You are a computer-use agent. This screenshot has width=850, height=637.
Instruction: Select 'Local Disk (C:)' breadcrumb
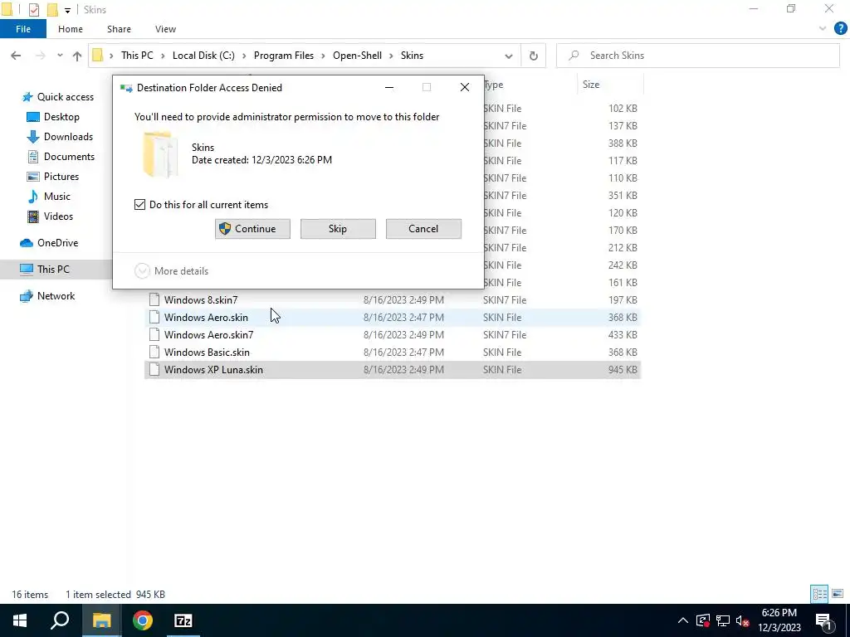(203, 56)
